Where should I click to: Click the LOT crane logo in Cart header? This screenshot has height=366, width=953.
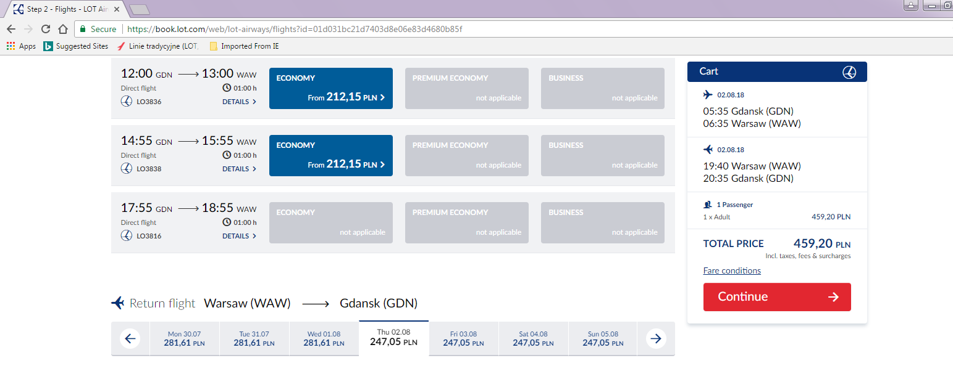pyautogui.click(x=849, y=71)
